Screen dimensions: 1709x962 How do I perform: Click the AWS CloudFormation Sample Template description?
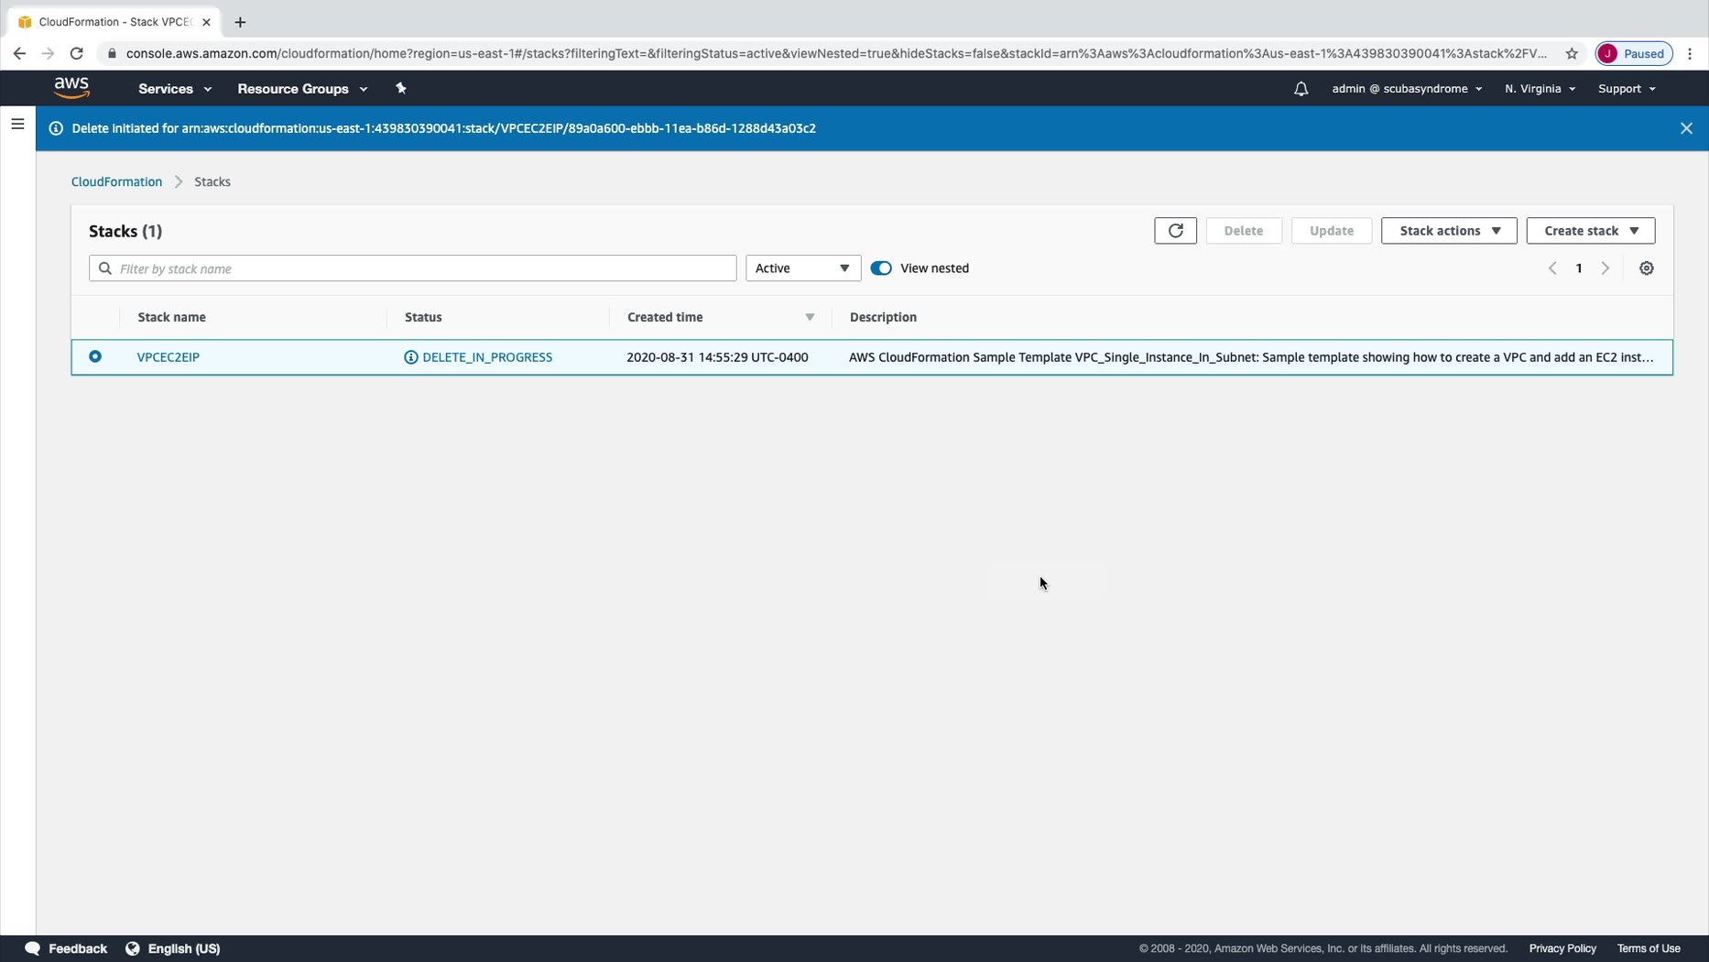(x=1251, y=357)
